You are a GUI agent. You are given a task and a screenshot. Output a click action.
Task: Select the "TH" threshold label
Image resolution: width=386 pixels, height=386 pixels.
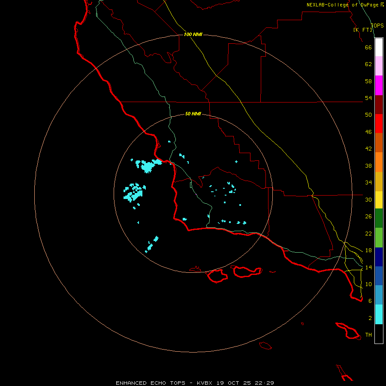coord(368,335)
